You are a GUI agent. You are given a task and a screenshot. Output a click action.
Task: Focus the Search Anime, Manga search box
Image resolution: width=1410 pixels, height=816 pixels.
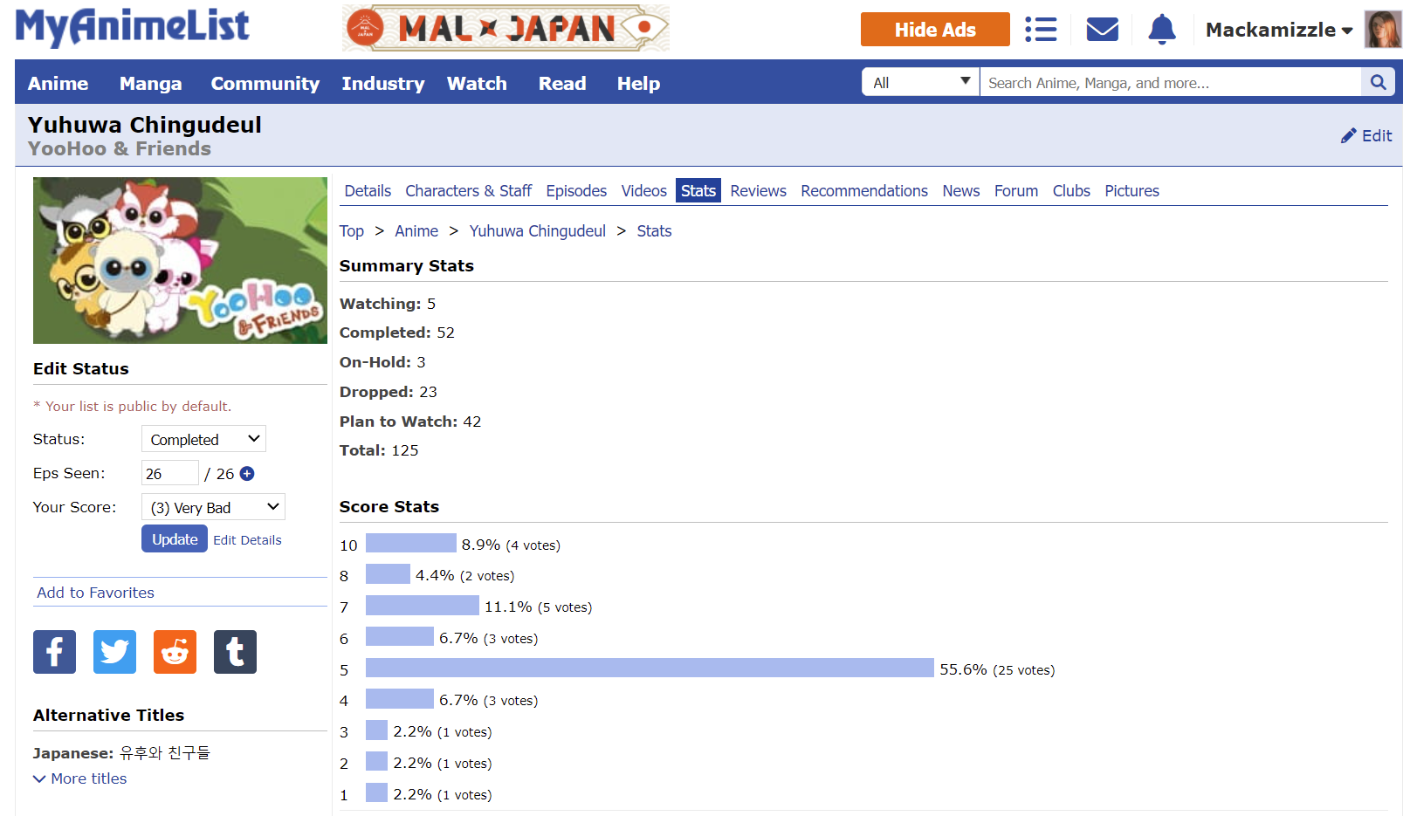pos(1170,82)
